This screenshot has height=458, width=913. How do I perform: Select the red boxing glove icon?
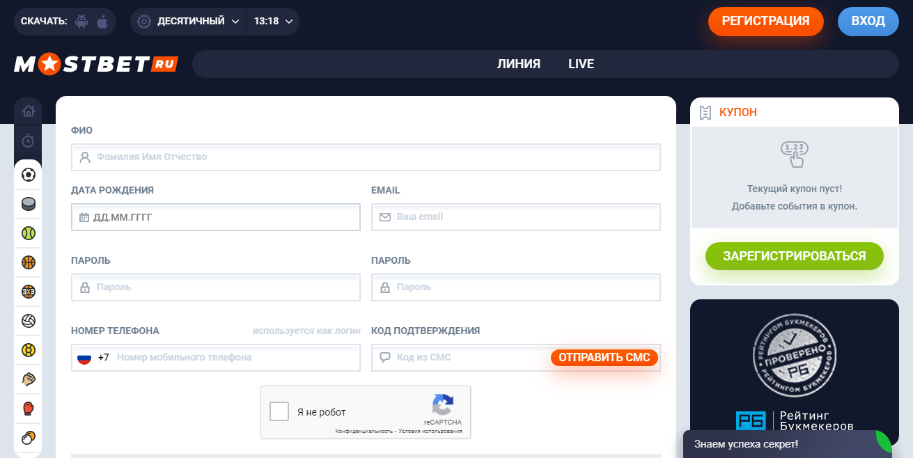pyautogui.click(x=28, y=409)
